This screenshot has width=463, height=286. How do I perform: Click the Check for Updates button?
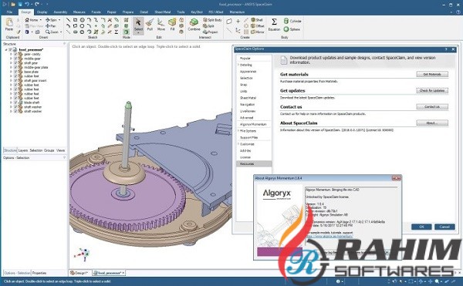point(432,90)
